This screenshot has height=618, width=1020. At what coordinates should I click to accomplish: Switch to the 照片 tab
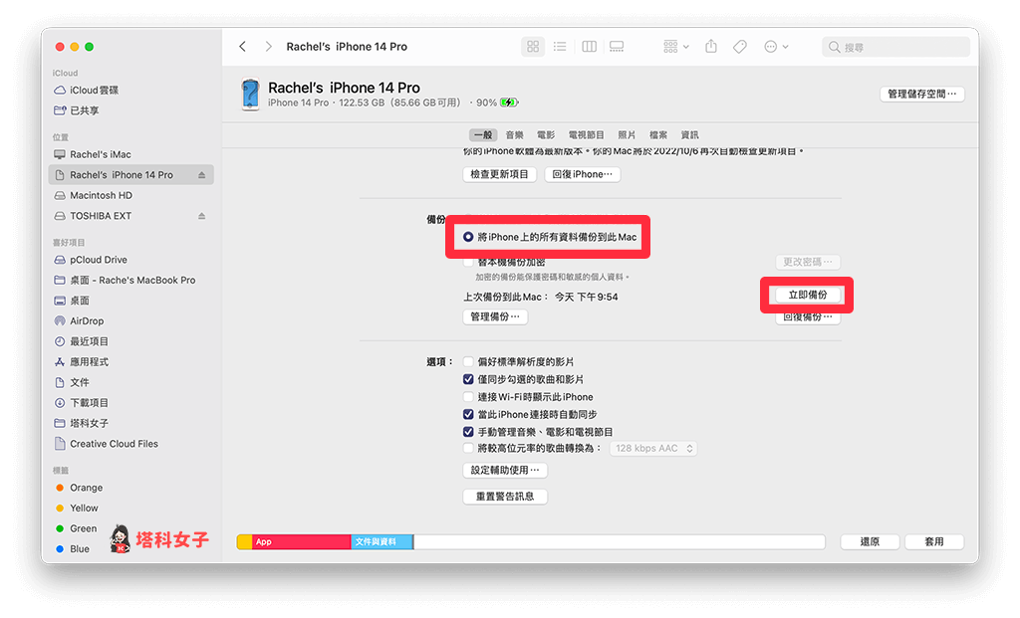[x=627, y=135]
